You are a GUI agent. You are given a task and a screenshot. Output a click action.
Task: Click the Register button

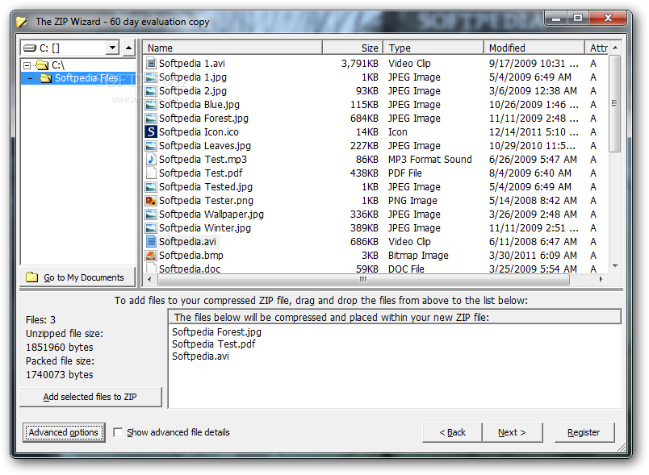[x=584, y=432]
